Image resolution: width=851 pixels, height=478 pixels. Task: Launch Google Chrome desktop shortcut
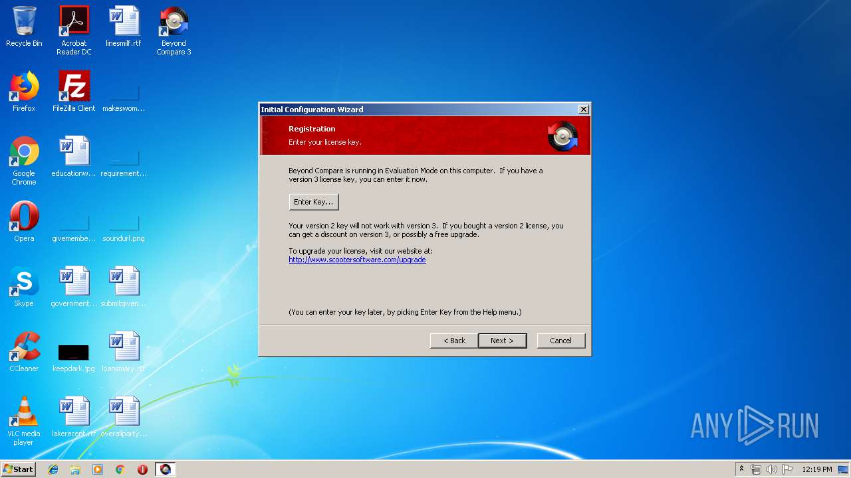click(24, 160)
